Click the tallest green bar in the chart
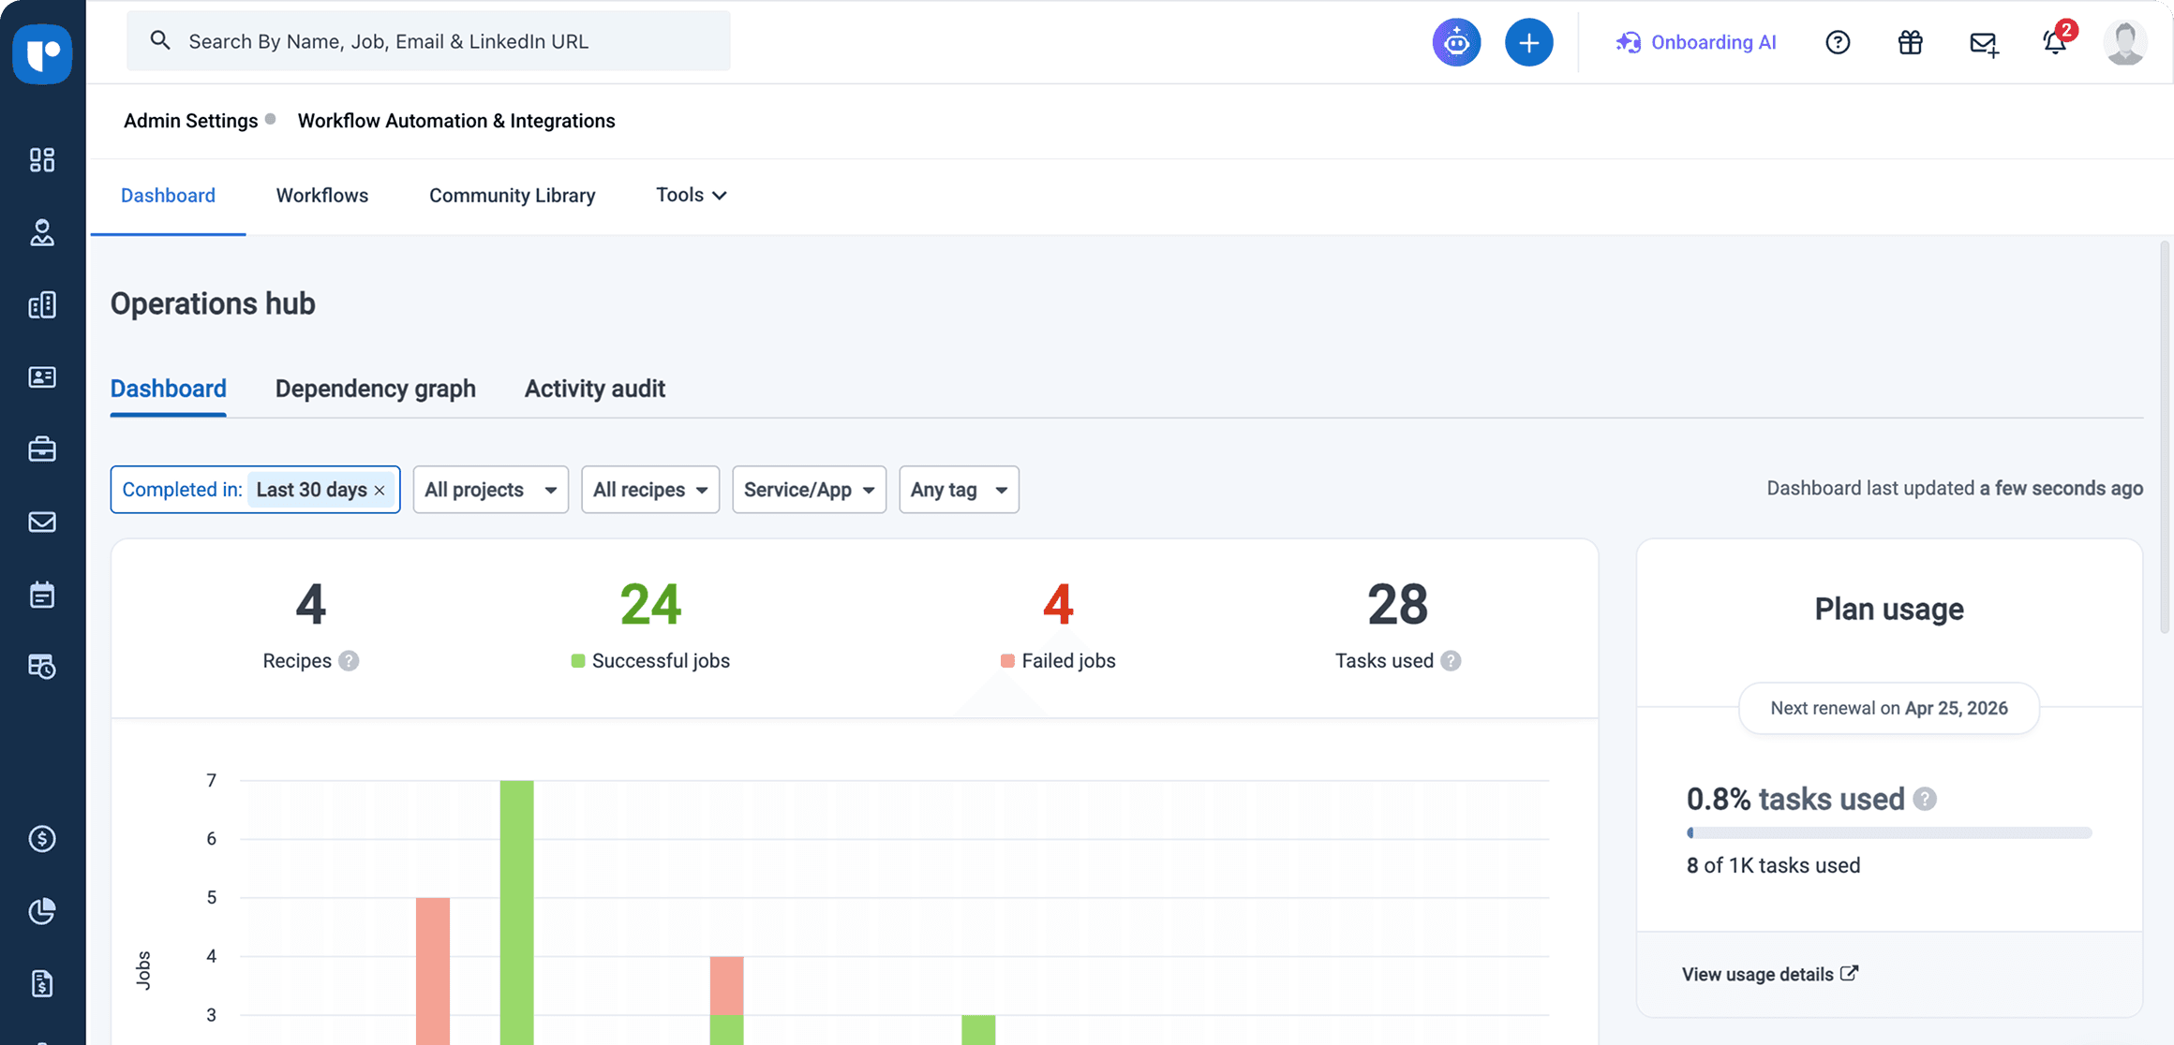2174x1045 pixels. 516,912
